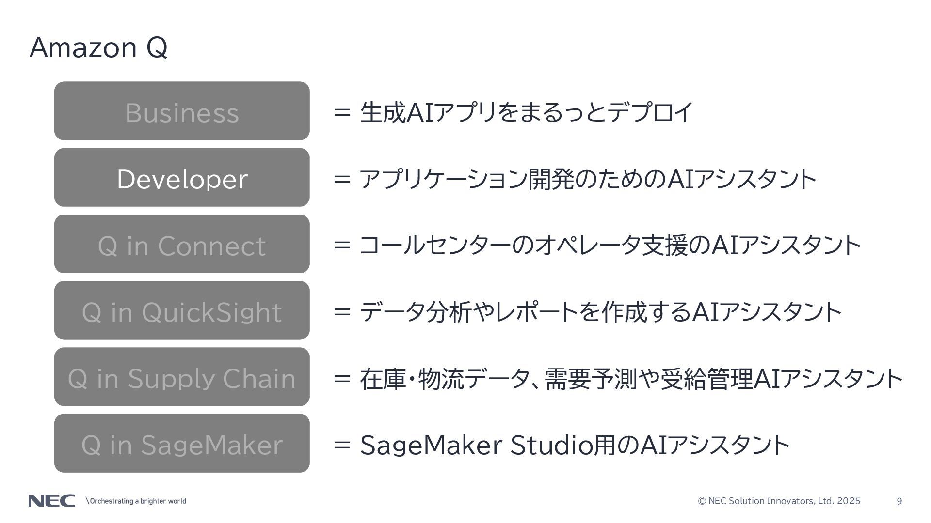Click the Amazon Q slide title
The width and height of the screenshot is (931, 523).
click(98, 48)
